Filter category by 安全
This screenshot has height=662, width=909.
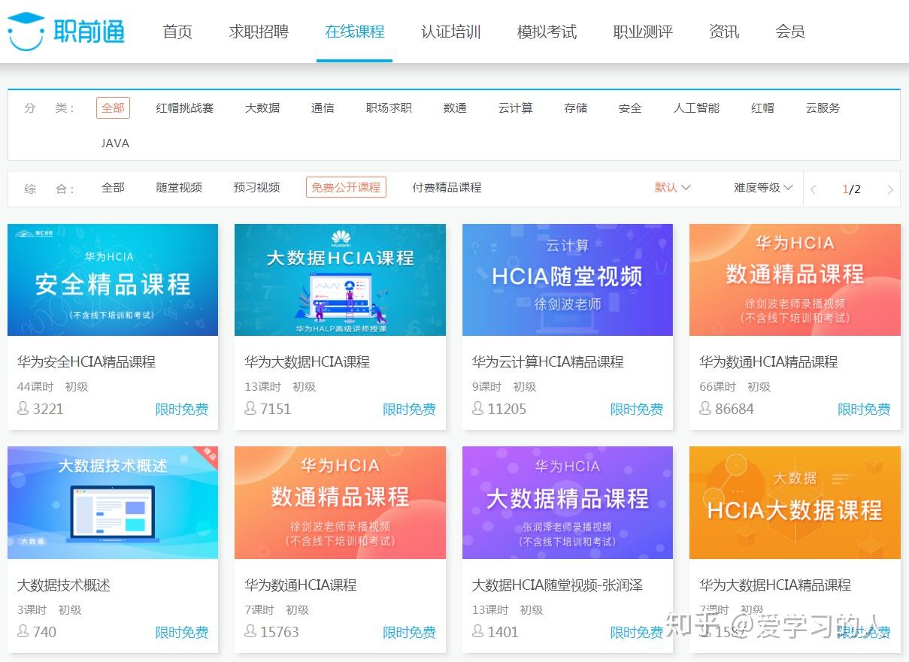pyautogui.click(x=630, y=108)
